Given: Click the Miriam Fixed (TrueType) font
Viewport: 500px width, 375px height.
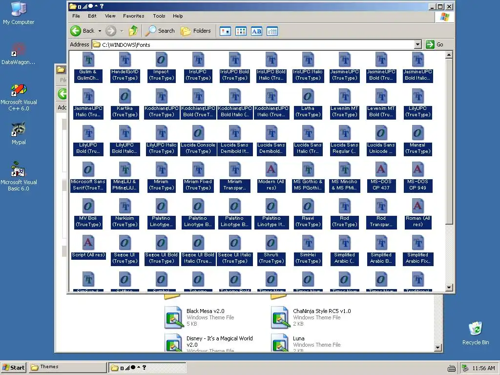Looking at the screenshot, I should pyautogui.click(x=198, y=177).
